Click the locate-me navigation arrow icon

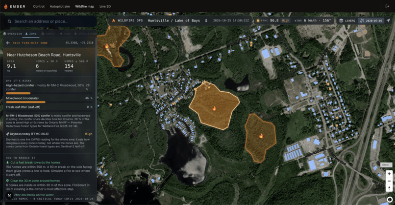pos(388,20)
